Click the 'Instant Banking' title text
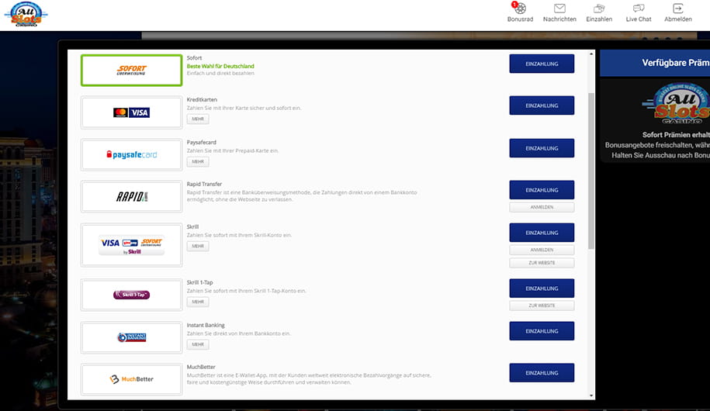This screenshot has height=411, width=710. coord(206,326)
